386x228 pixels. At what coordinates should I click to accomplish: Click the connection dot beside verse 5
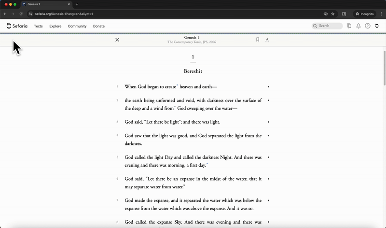[268, 157]
